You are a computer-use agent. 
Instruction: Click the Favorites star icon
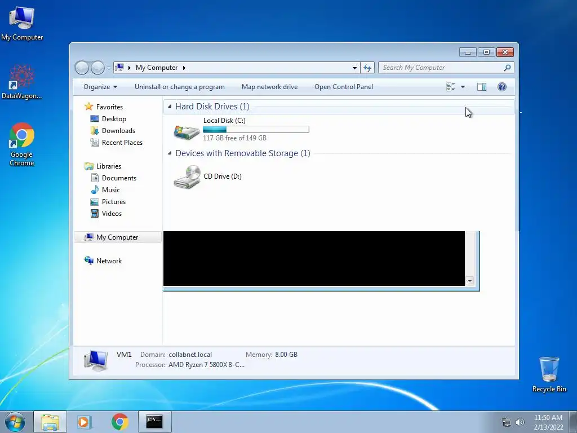coord(88,107)
